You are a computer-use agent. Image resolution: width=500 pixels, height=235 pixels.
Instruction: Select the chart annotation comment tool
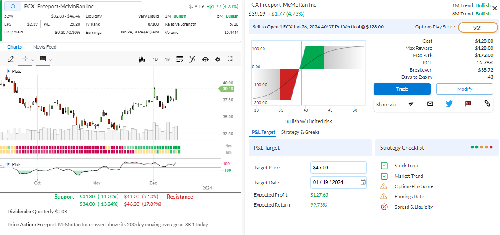tap(43, 59)
